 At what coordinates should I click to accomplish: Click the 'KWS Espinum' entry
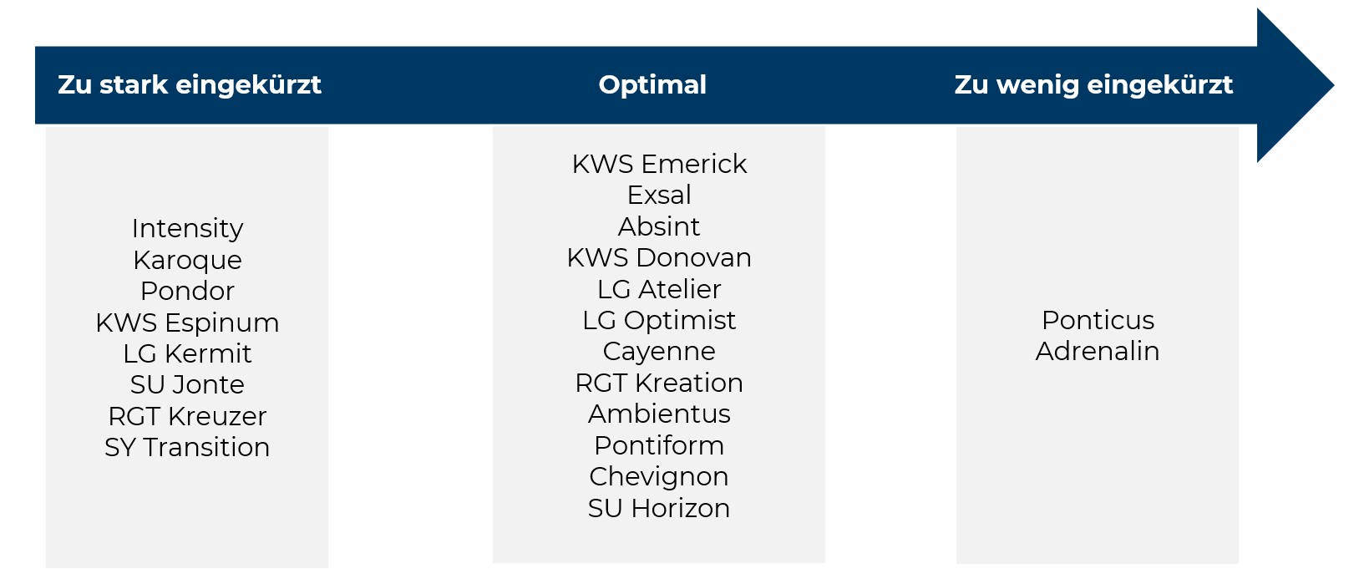(187, 323)
